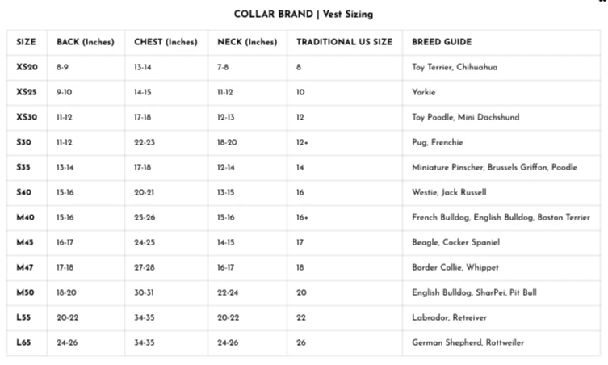Select the S35 size row label
The height and width of the screenshot is (365, 608).
click(x=23, y=167)
